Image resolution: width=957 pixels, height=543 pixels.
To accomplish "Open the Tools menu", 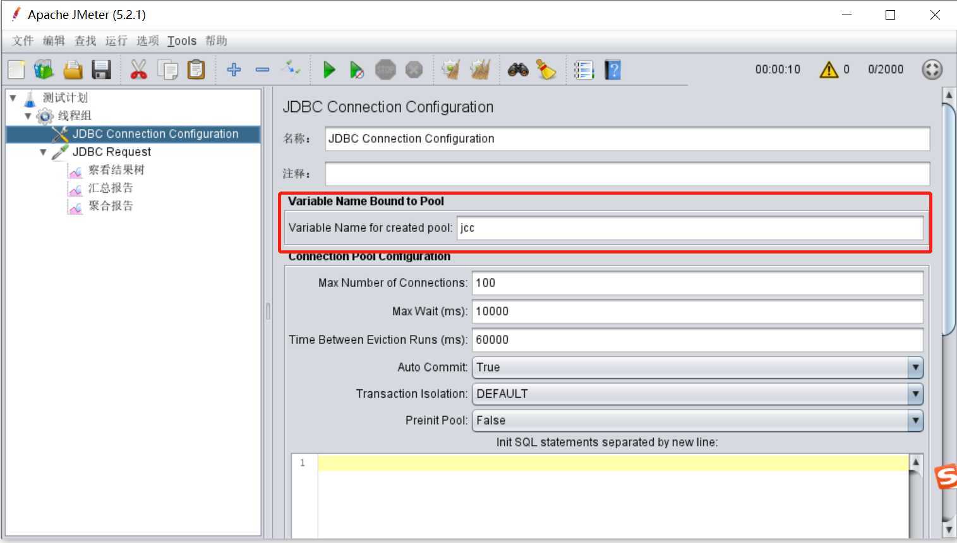I will click(182, 41).
